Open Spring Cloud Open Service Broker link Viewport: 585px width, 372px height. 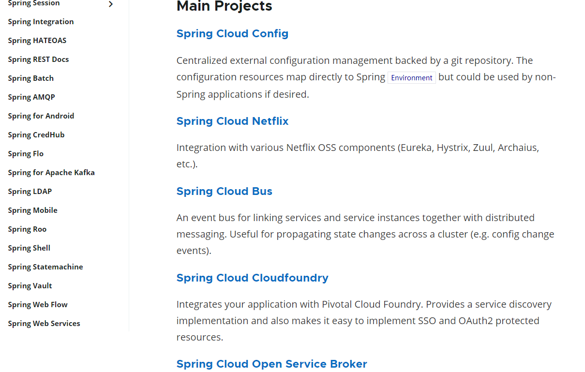click(272, 364)
